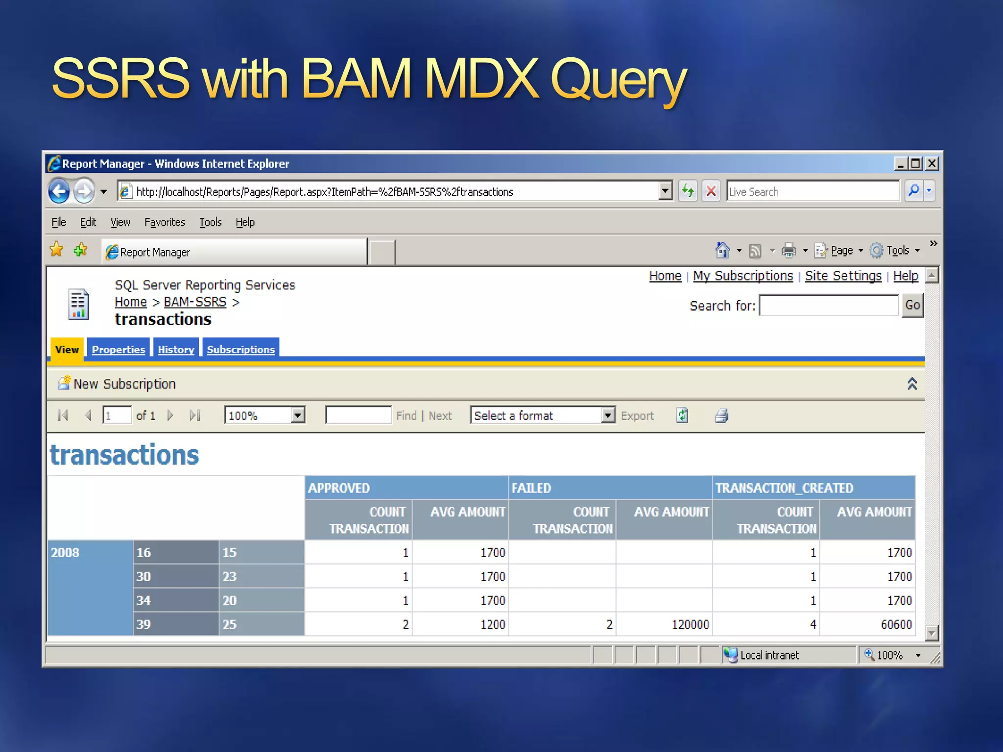Click the report Refresh icon next to Export
The image size is (1003, 752).
pos(682,416)
